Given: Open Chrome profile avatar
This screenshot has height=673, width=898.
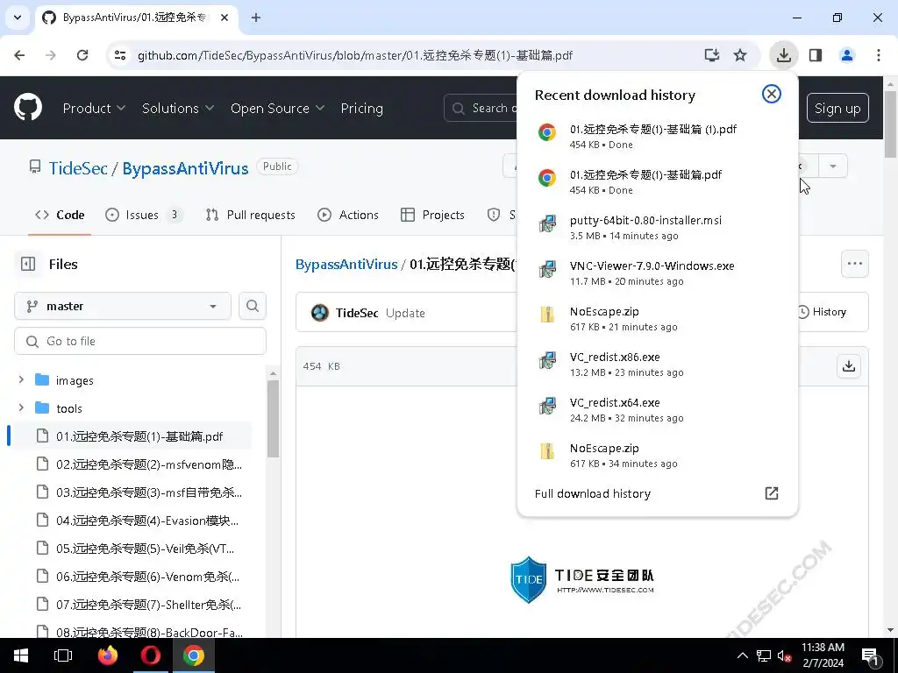Looking at the screenshot, I should pyautogui.click(x=846, y=55).
